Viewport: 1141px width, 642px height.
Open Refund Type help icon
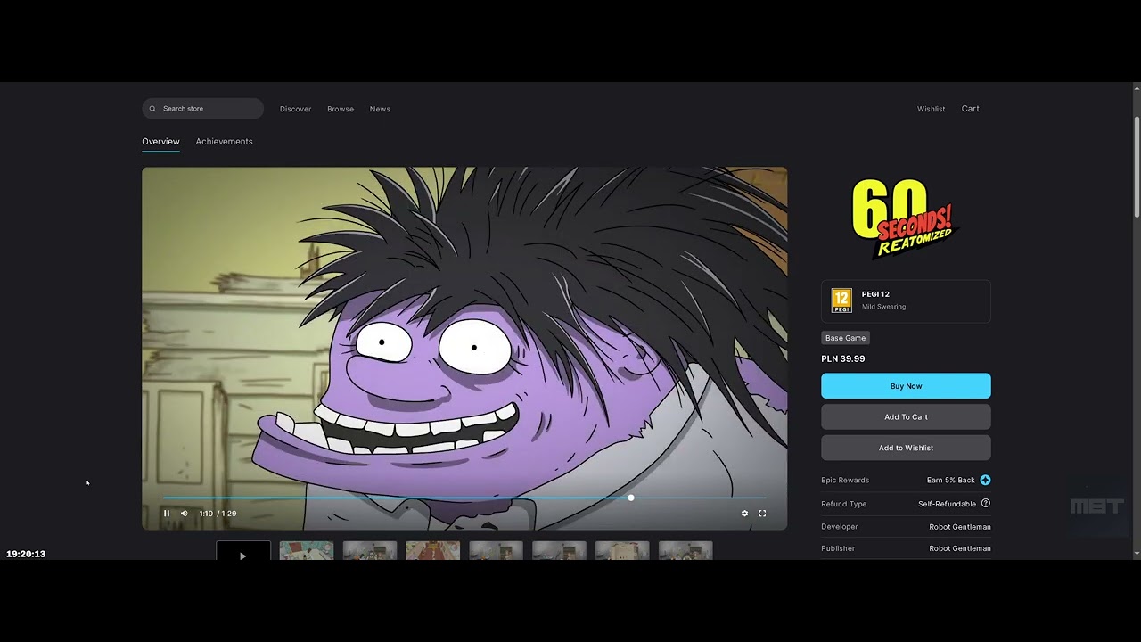[985, 504]
